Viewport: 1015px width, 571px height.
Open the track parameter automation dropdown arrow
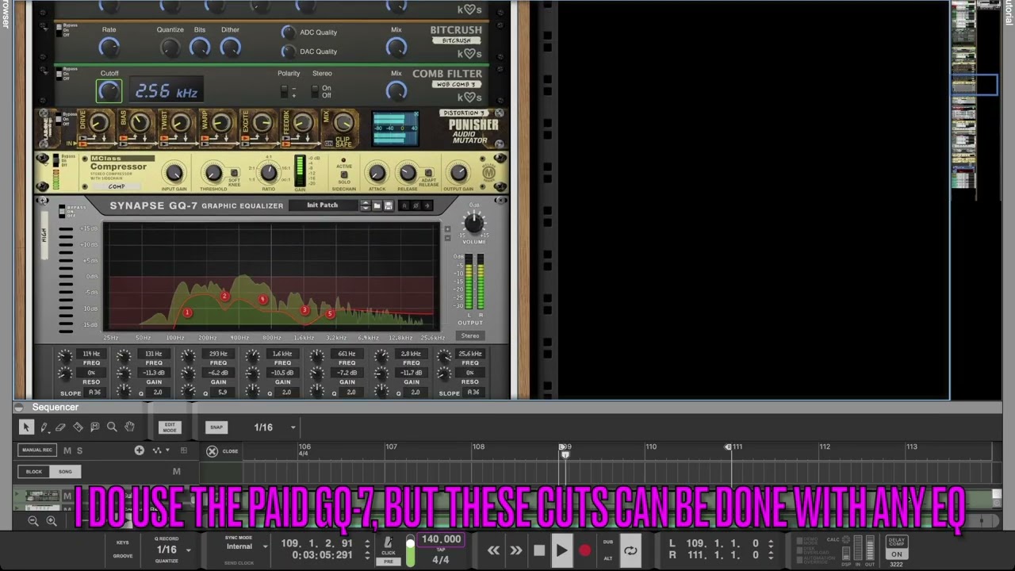[x=167, y=450]
